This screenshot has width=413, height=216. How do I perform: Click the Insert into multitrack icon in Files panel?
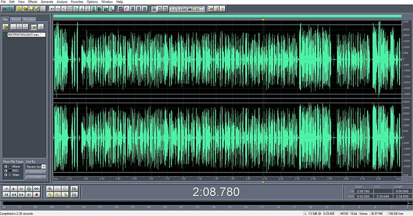click(19, 27)
